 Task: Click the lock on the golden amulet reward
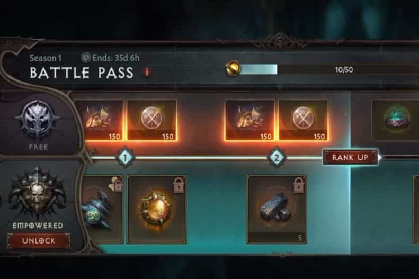[x=179, y=185]
